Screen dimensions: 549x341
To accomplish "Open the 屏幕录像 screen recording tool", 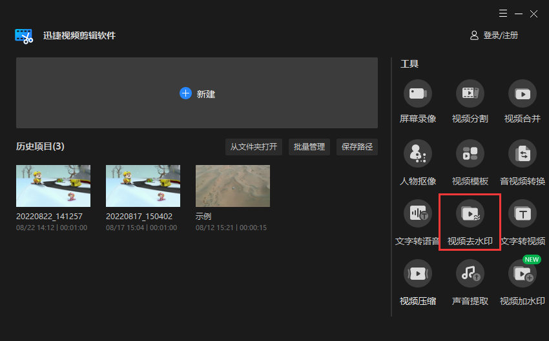I will pyautogui.click(x=417, y=94).
